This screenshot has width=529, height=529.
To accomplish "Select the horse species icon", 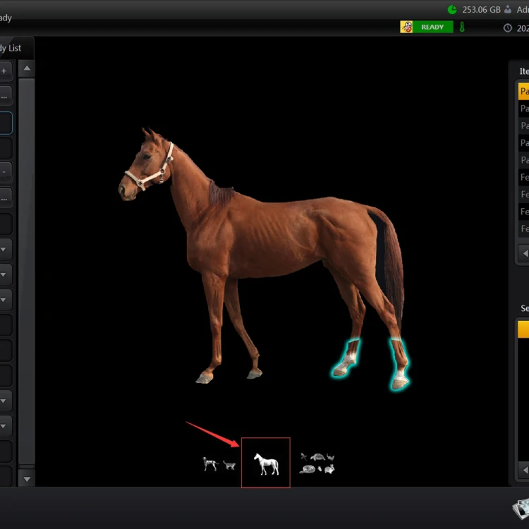I will tap(266, 463).
